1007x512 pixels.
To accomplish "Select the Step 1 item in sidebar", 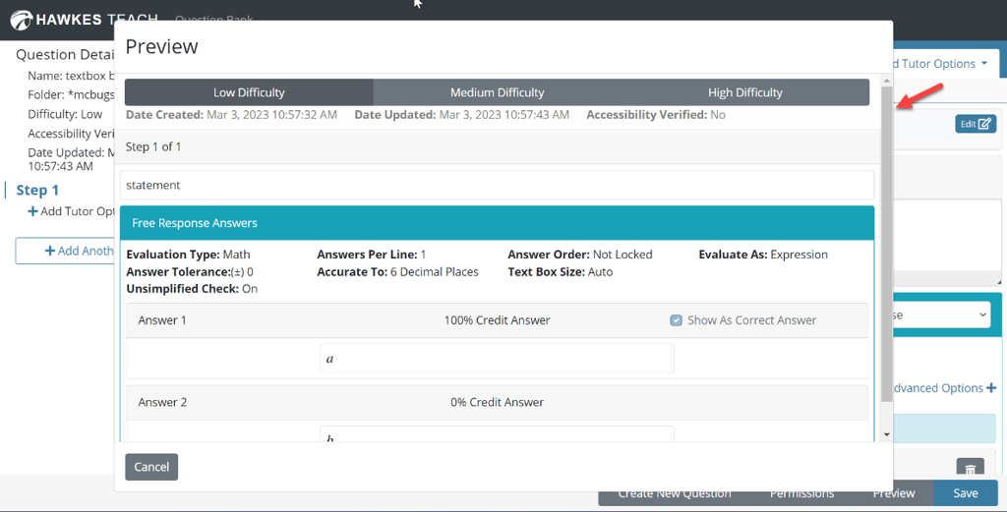I will [37, 190].
